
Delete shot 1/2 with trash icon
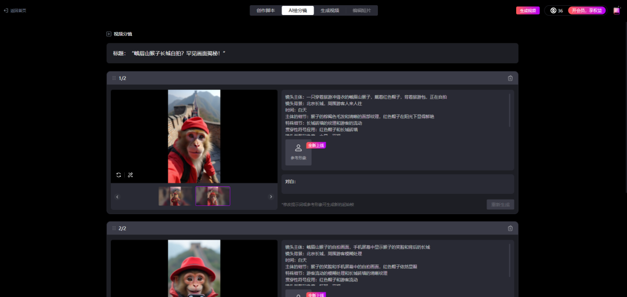(x=510, y=78)
